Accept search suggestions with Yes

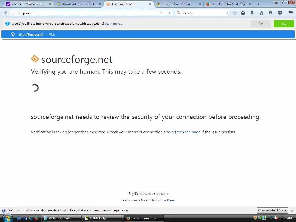click(x=284, y=24)
